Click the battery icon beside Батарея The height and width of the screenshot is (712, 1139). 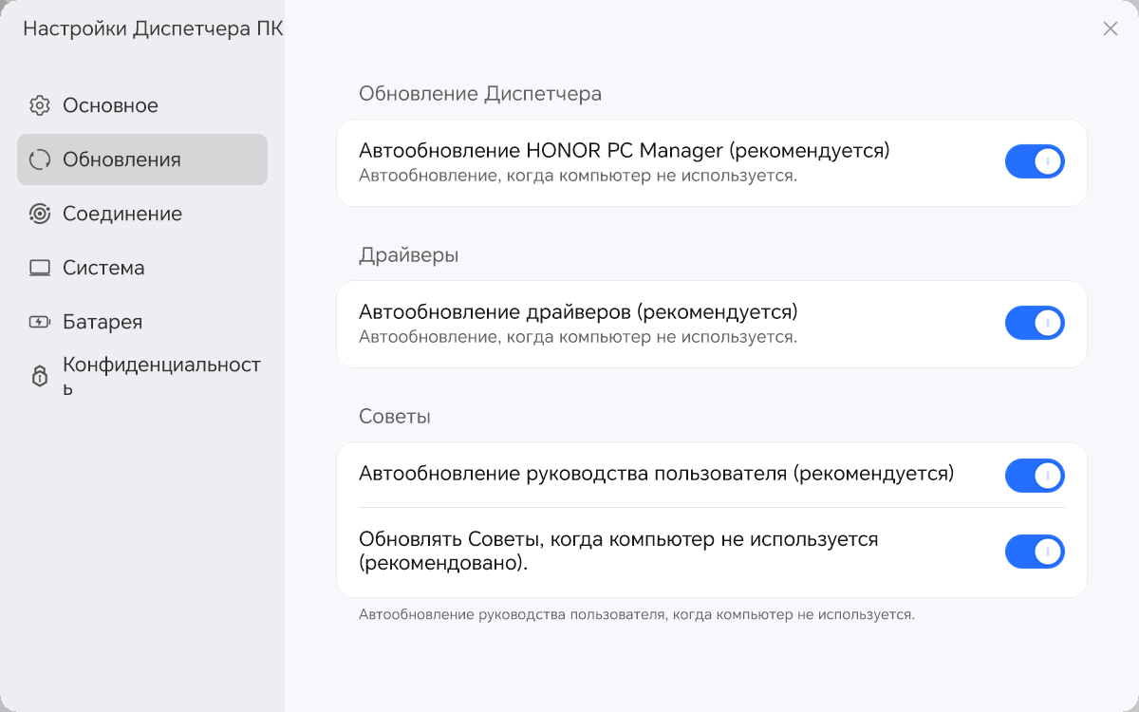coord(40,322)
